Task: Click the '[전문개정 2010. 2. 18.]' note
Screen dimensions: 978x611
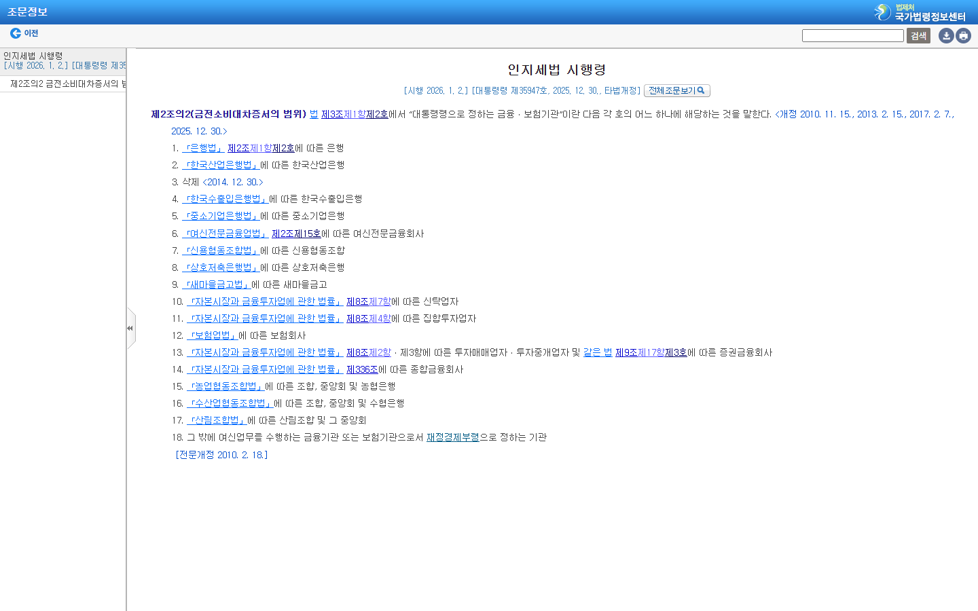Action: 222,455
